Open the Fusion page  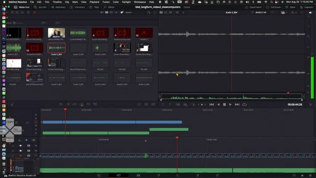(x=158, y=175)
